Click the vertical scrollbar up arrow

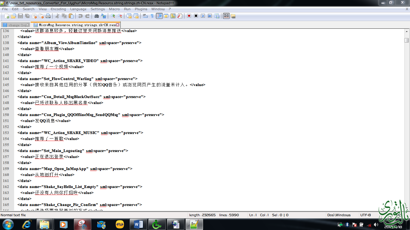pyautogui.click(x=406, y=31)
